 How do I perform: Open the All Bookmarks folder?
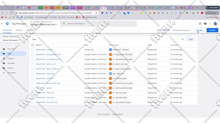coord(212,17)
